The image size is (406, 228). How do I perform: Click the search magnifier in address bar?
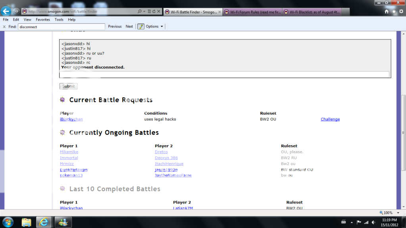[x=140, y=11]
